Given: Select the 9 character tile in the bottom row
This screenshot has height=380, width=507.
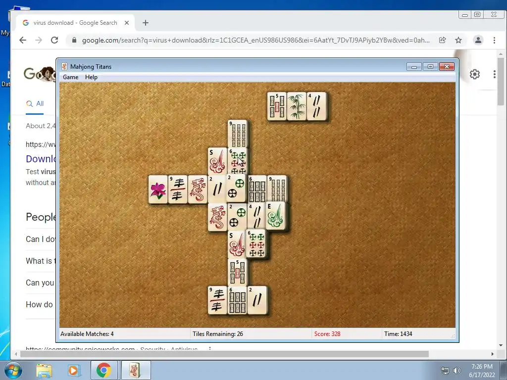Looking at the screenshot, I should (x=218, y=300).
